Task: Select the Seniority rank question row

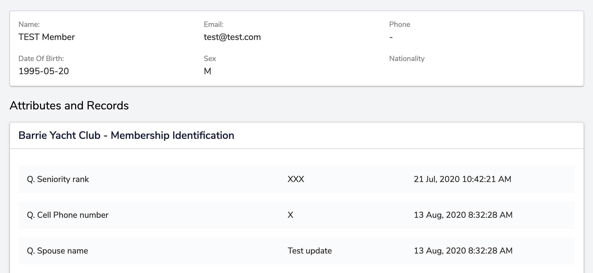Action: (x=58, y=179)
